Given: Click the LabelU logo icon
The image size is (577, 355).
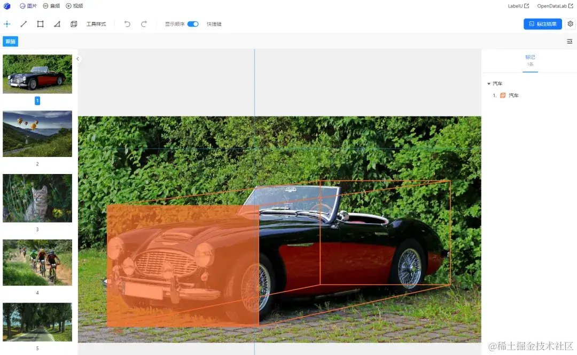Looking at the screenshot, I should pyautogui.click(x=7, y=6).
